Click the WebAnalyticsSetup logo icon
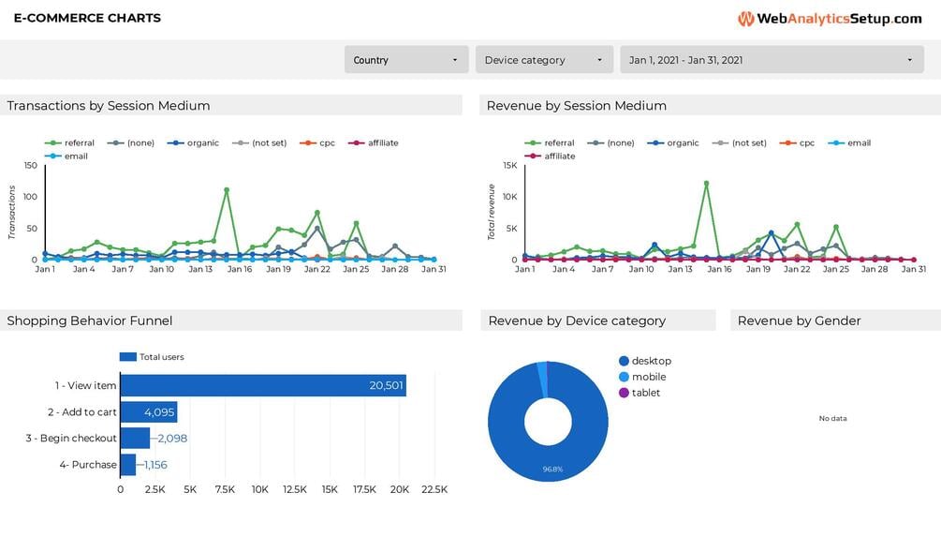This screenshot has width=941, height=552. click(x=746, y=19)
